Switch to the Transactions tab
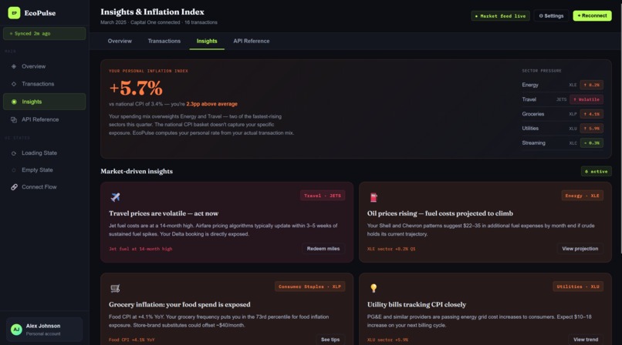This screenshot has width=622, height=345. tap(164, 41)
